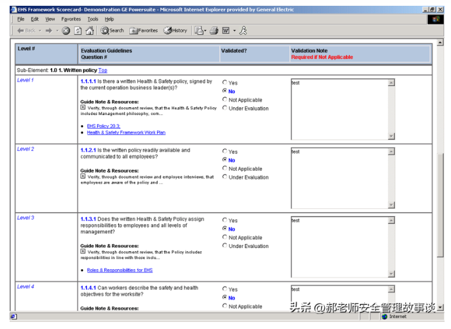The height and width of the screenshot is (329, 451).
Task: Open the File menu
Action: [x=21, y=19]
